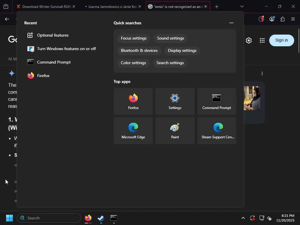Open Firefox View icon in the tab bar

[6, 6]
